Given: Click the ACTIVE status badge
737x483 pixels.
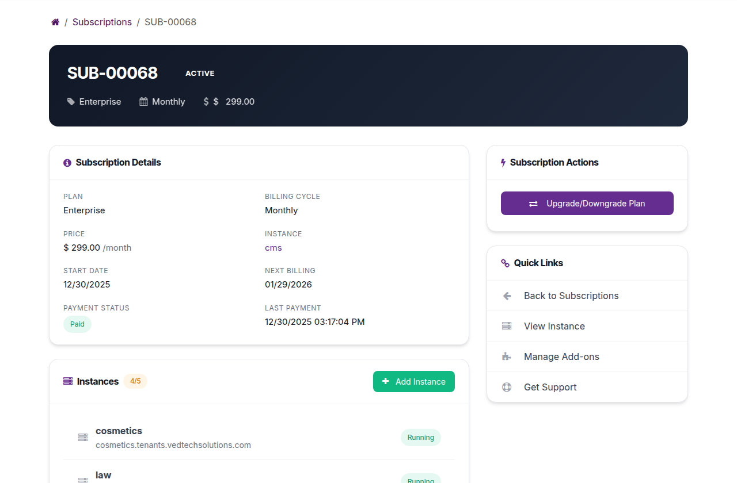Looking at the screenshot, I should [x=200, y=74].
